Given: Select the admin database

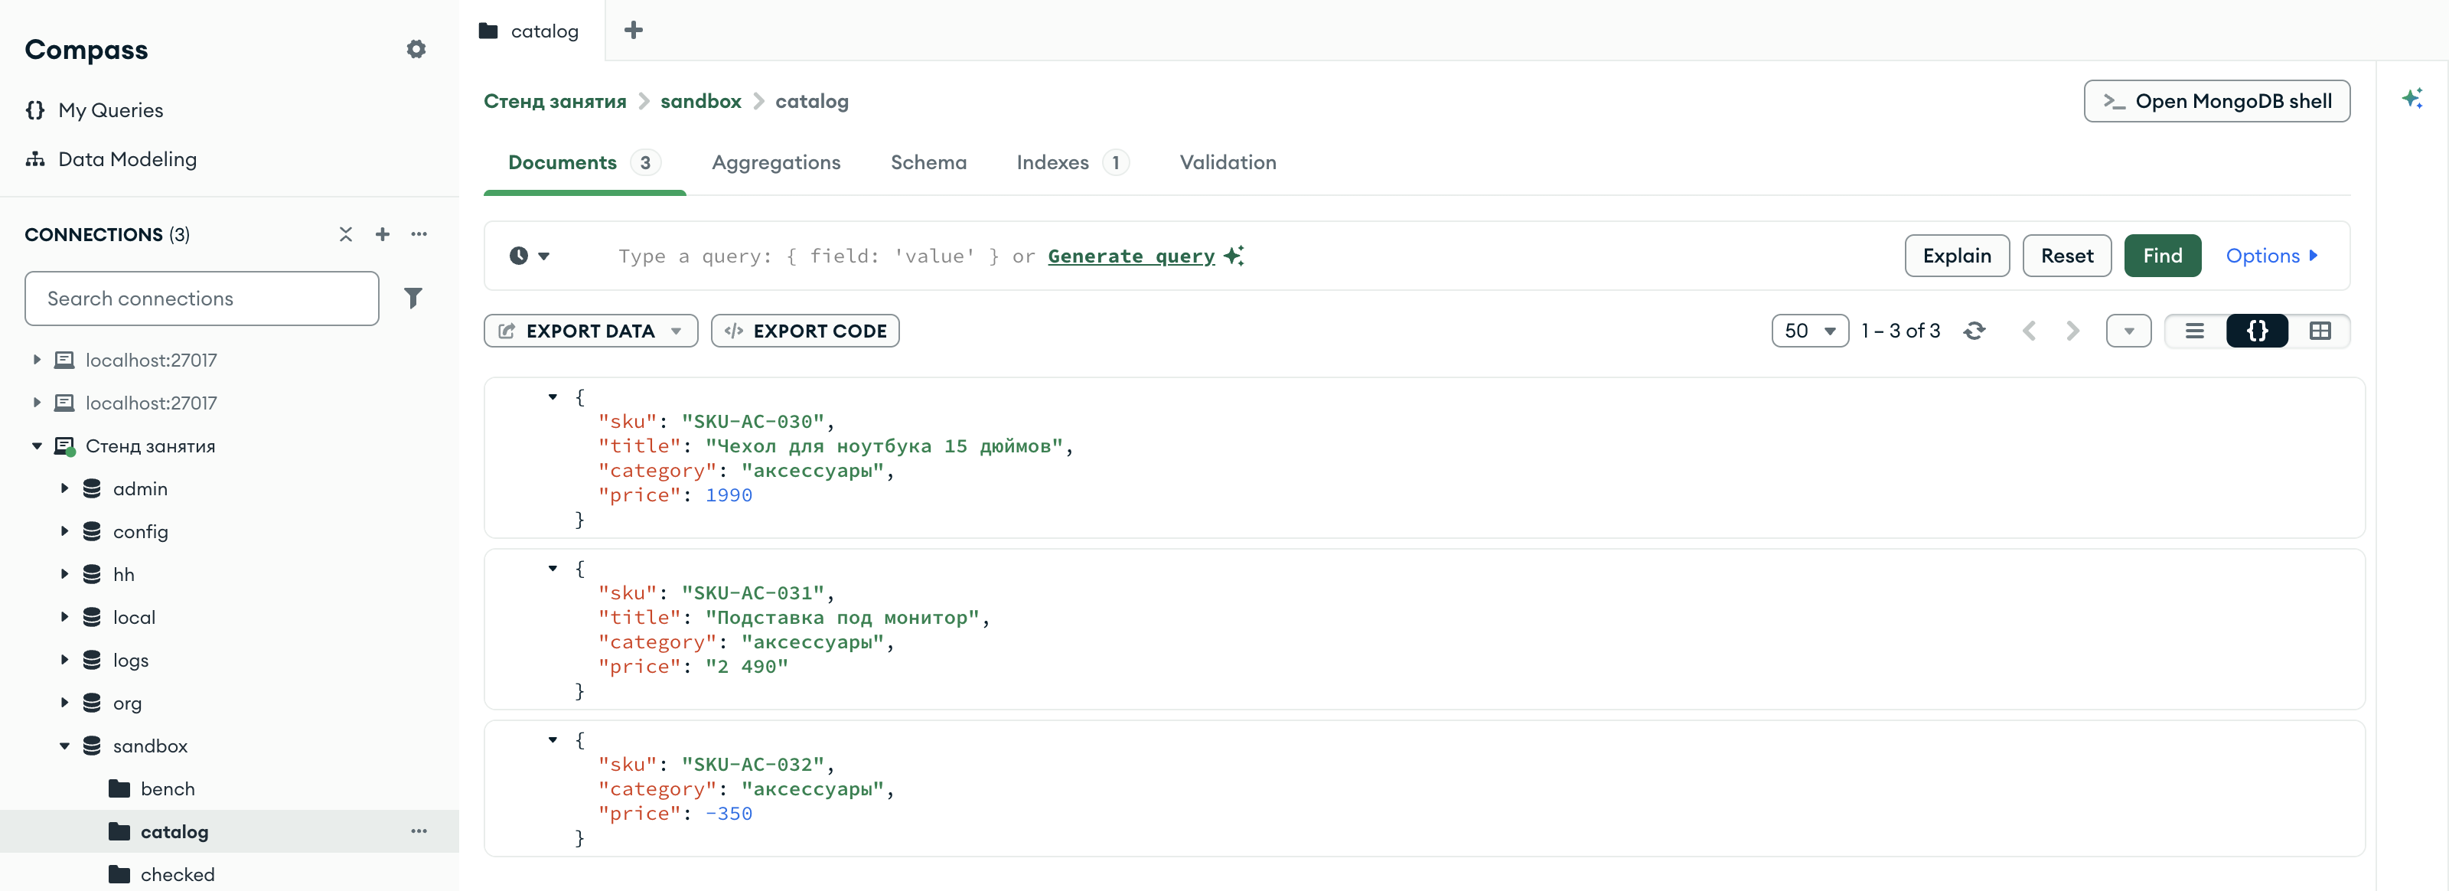Looking at the screenshot, I should 140,489.
